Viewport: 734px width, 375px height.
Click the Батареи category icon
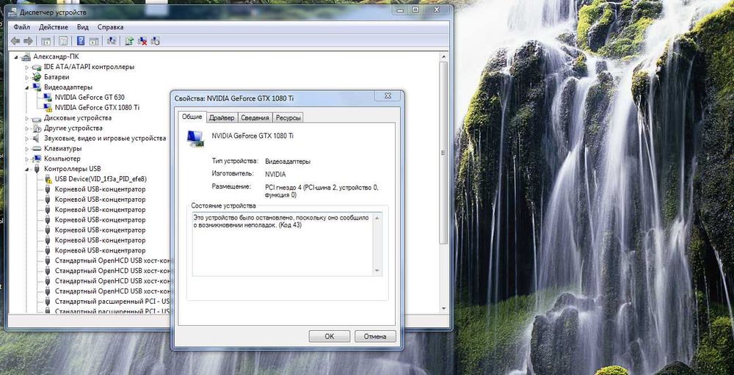[x=37, y=77]
